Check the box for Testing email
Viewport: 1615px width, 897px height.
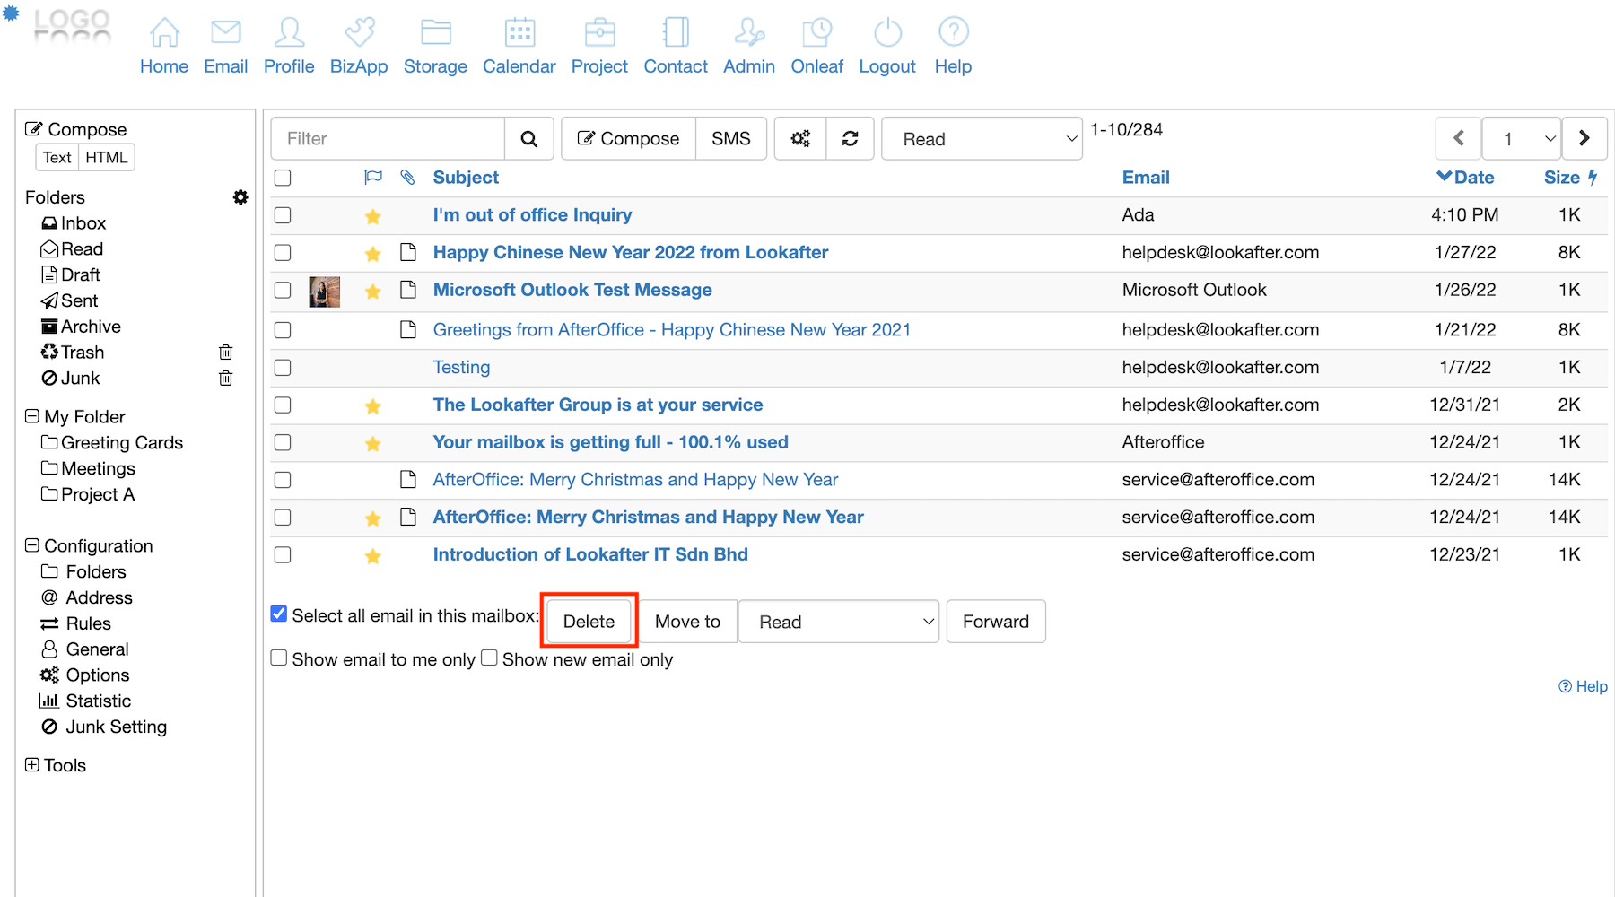pyautogui.click(x=283, y=368)
